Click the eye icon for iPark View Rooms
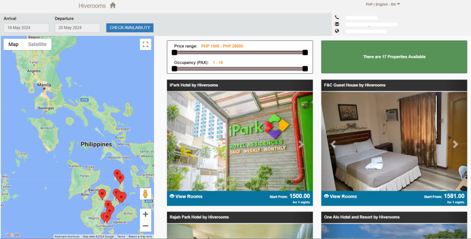471x239 pixels. (172, 196)
